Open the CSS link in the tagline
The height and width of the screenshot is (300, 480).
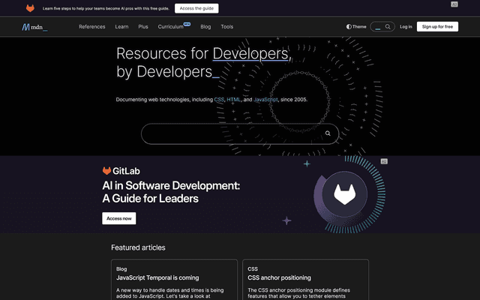click(219, 100)
